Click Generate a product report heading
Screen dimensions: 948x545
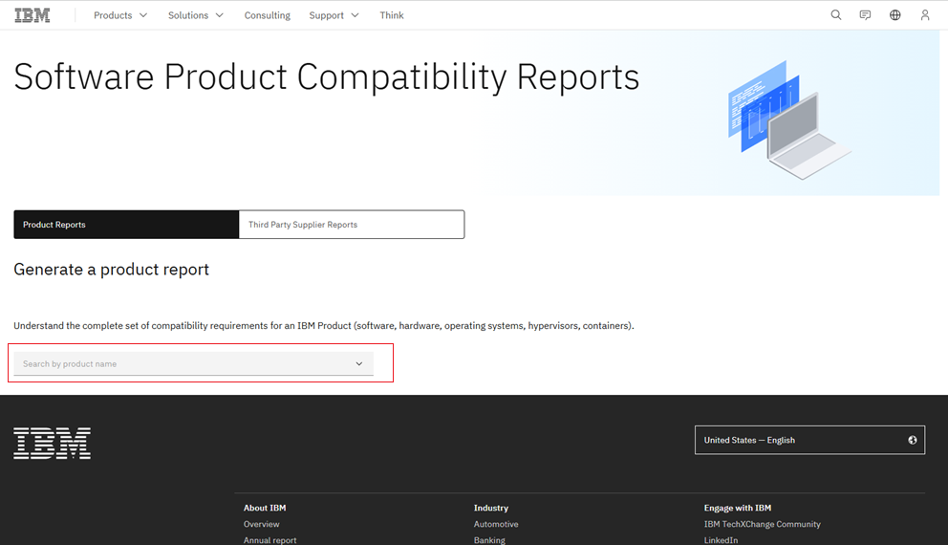(111, 270)
